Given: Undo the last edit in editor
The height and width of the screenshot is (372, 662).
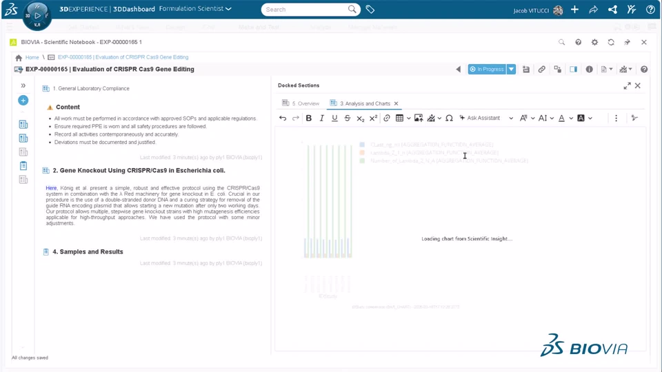Looking at the screenshot, I should click(x=283, y=118).
